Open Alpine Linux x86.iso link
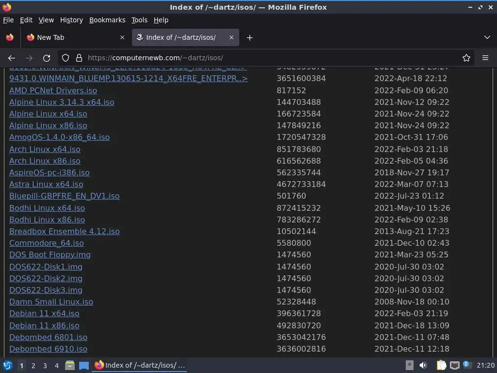The image size is (497, 373). coord(48,126)
